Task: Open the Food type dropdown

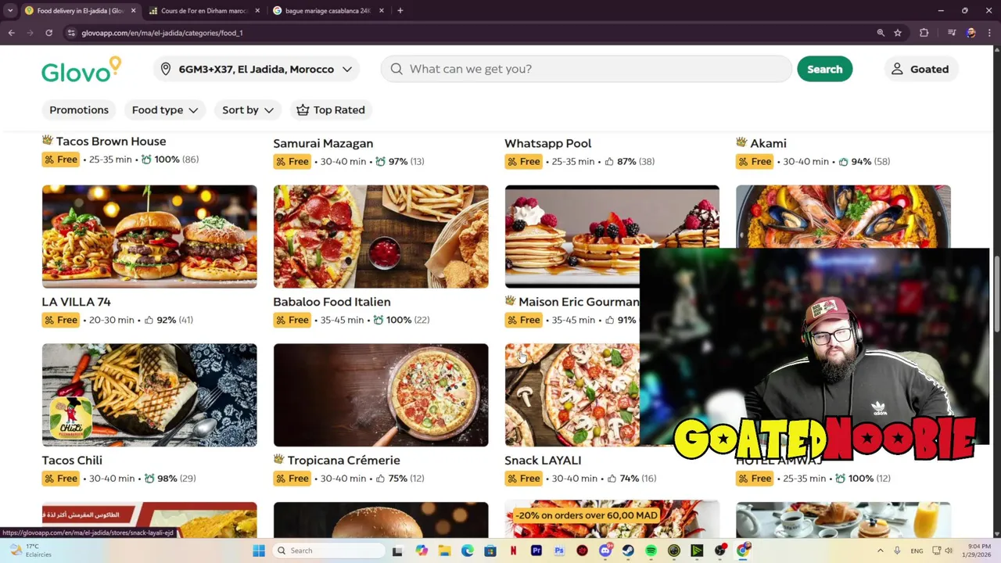Action: pos(164,109)
